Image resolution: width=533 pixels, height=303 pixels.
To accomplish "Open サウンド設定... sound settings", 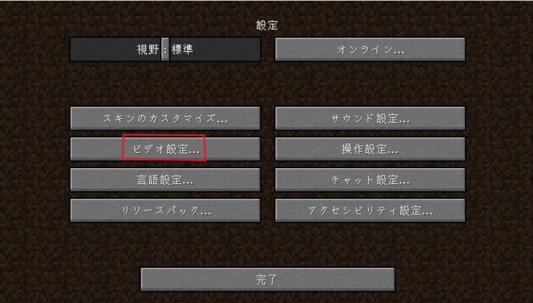I will click(x=370, y=118).
